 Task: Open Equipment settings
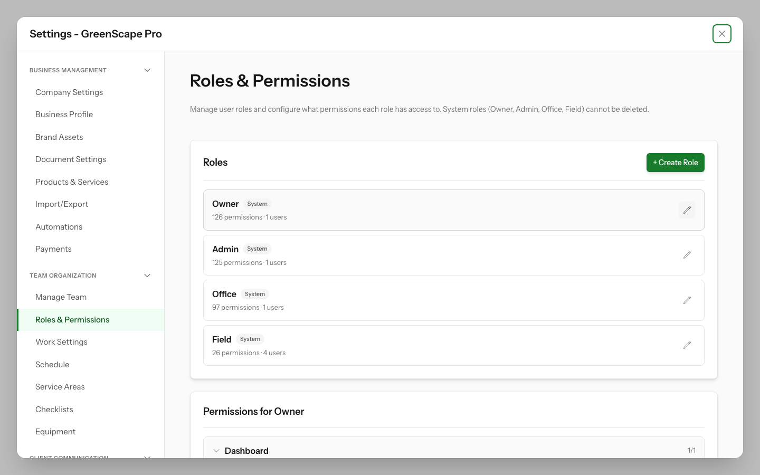[55, 431]
